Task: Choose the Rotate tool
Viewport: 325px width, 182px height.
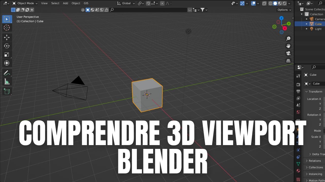Action: pyautogui.click(x=7, y=46)
